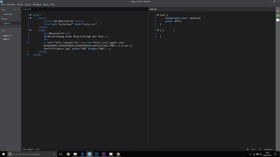Open Photoshop from the taskbar

pos(97,154)
